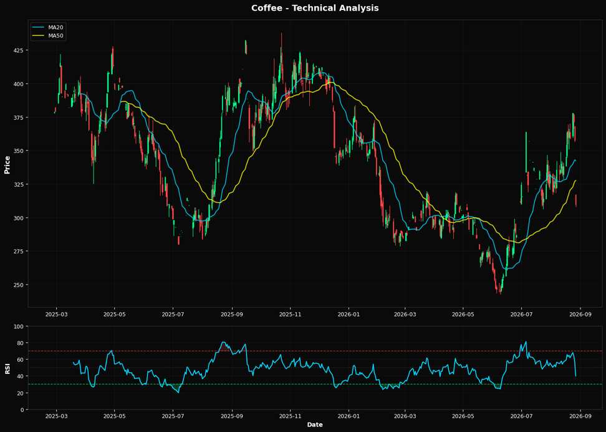
Task: Click the 275 price axis tick label
Action: tap(19, 251)
